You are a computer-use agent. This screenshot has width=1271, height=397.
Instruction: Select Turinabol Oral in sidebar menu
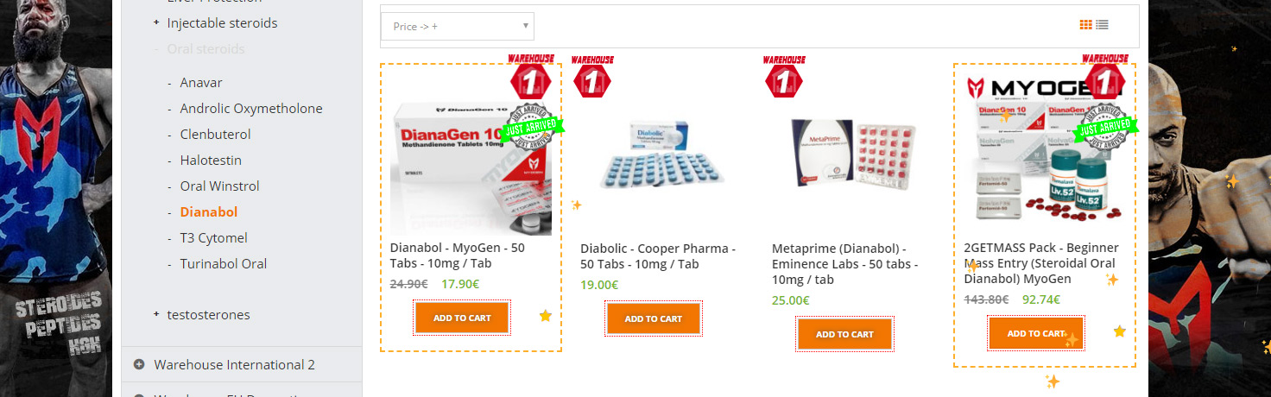click(224, 264)
